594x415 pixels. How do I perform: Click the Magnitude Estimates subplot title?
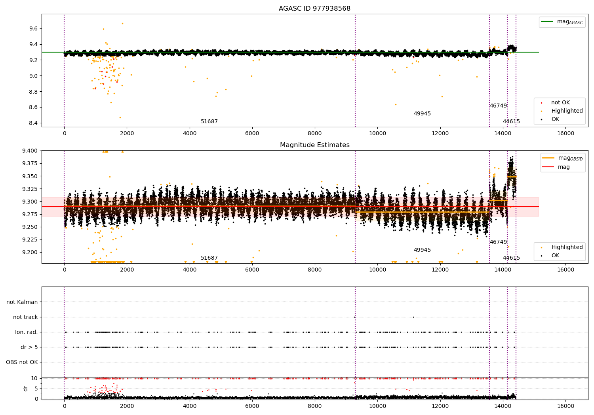(314, 145)
